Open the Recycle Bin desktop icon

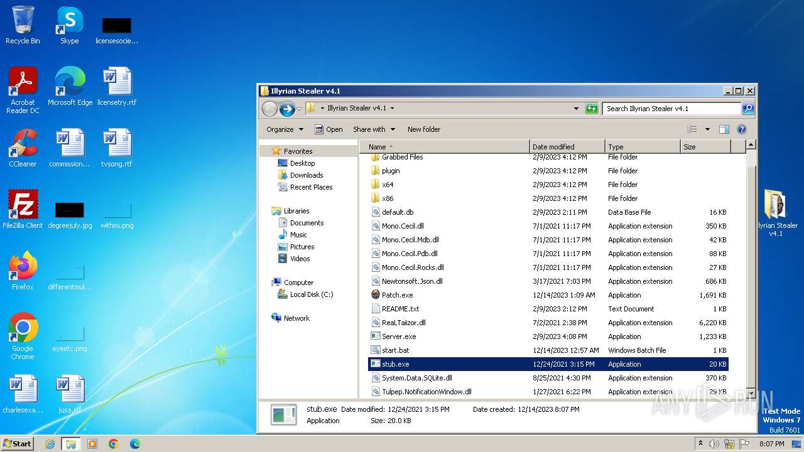[x=23, y=25]
